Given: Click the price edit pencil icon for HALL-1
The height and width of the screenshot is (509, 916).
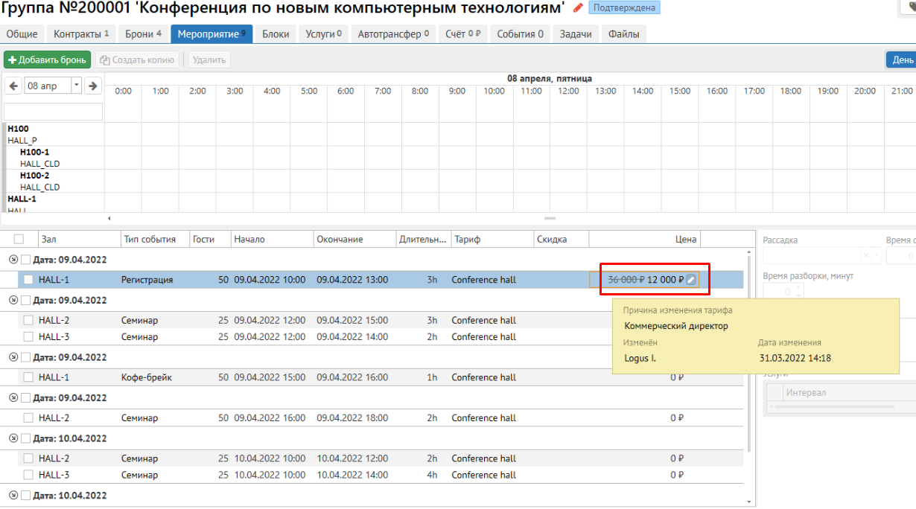Looking at the screenshot, I should pos(691,280).
